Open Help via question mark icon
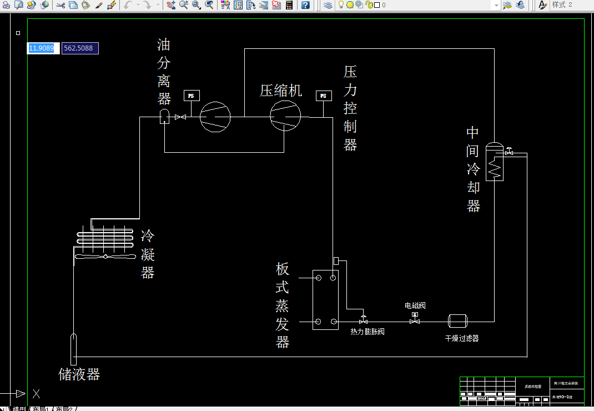This screenshot has width=594, height=411. tap(306, 5)
